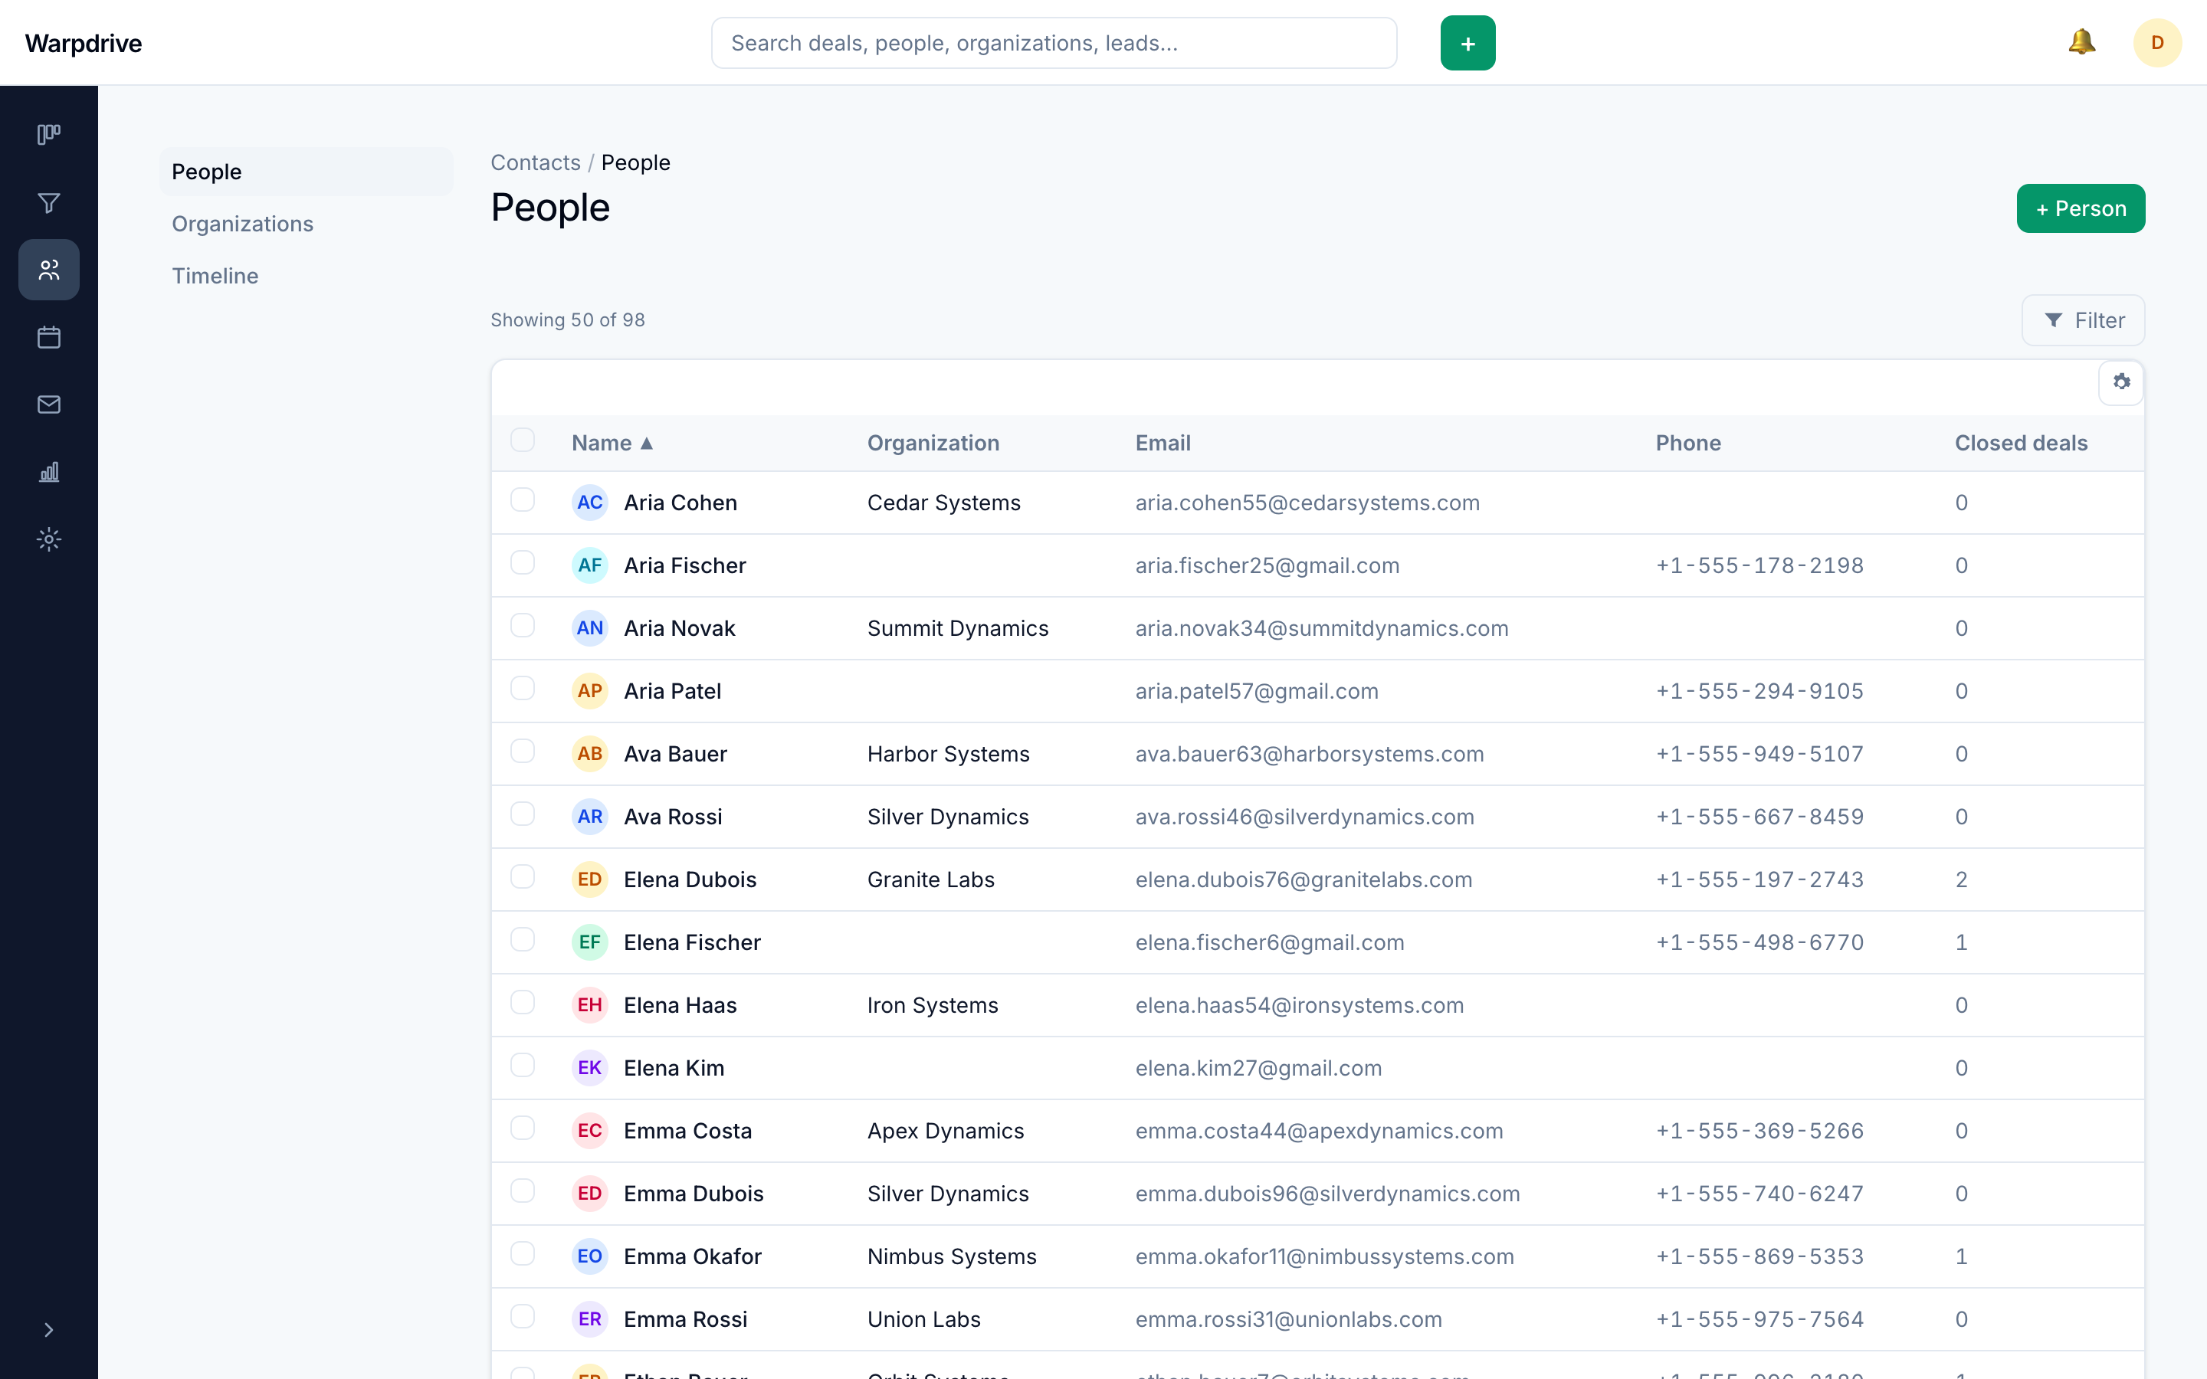Open the calendar activities icon in sidebar

tap(48, 337)
